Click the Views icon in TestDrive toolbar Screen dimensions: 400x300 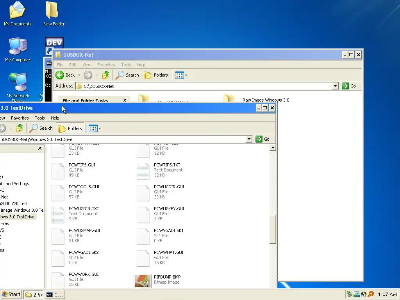[93, 128]
